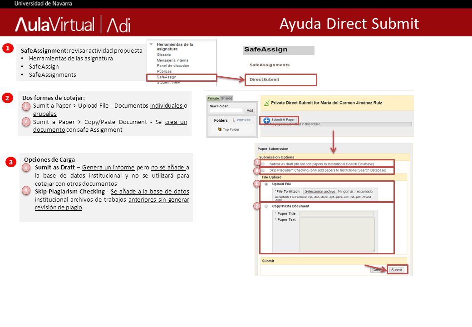Click the Top Folder icon
This screenshot has width=472, height=327.
coord(220,129)
